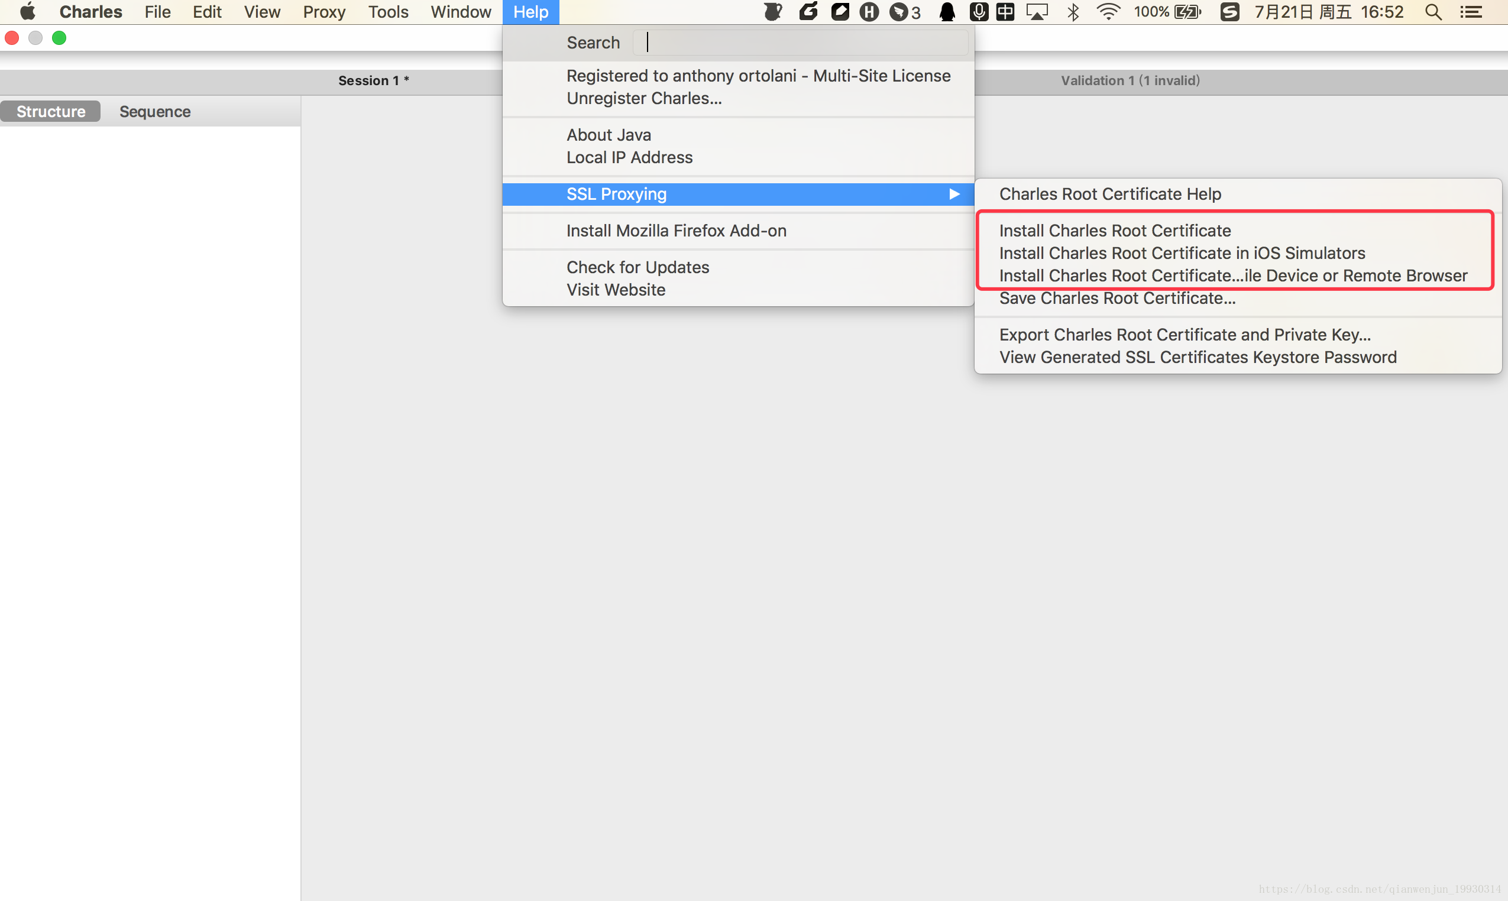Click the date and time 16:52
1508x901 pixels.
[x=1329, y=12]
